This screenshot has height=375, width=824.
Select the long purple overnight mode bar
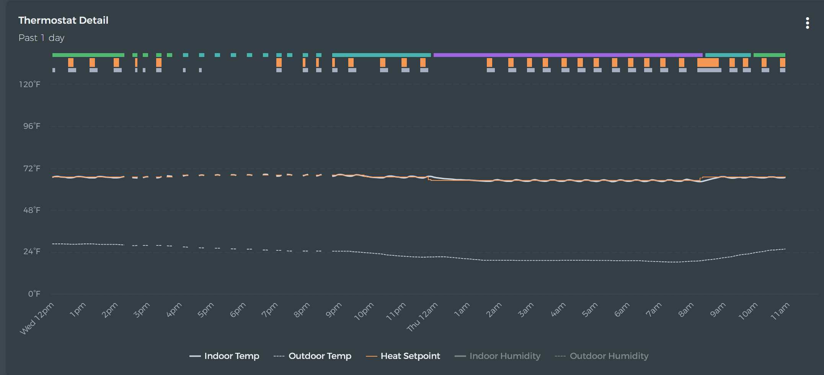(568, 55)
